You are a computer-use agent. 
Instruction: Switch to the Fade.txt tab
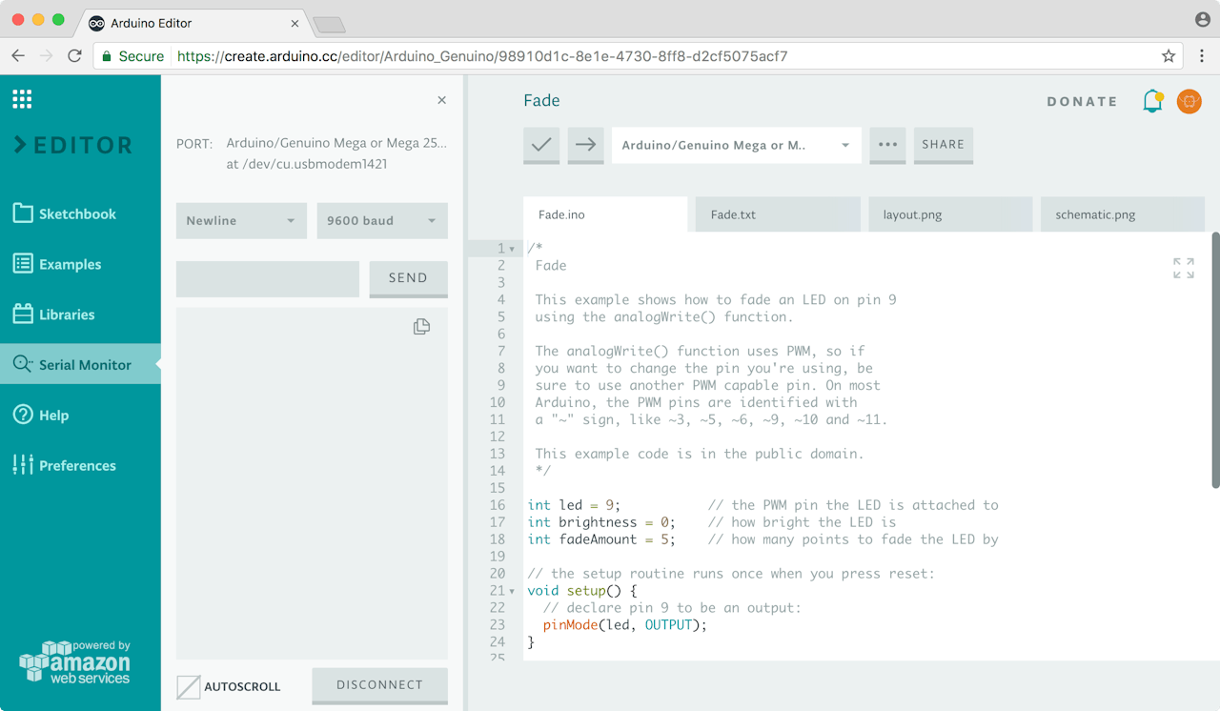[777, 214]
